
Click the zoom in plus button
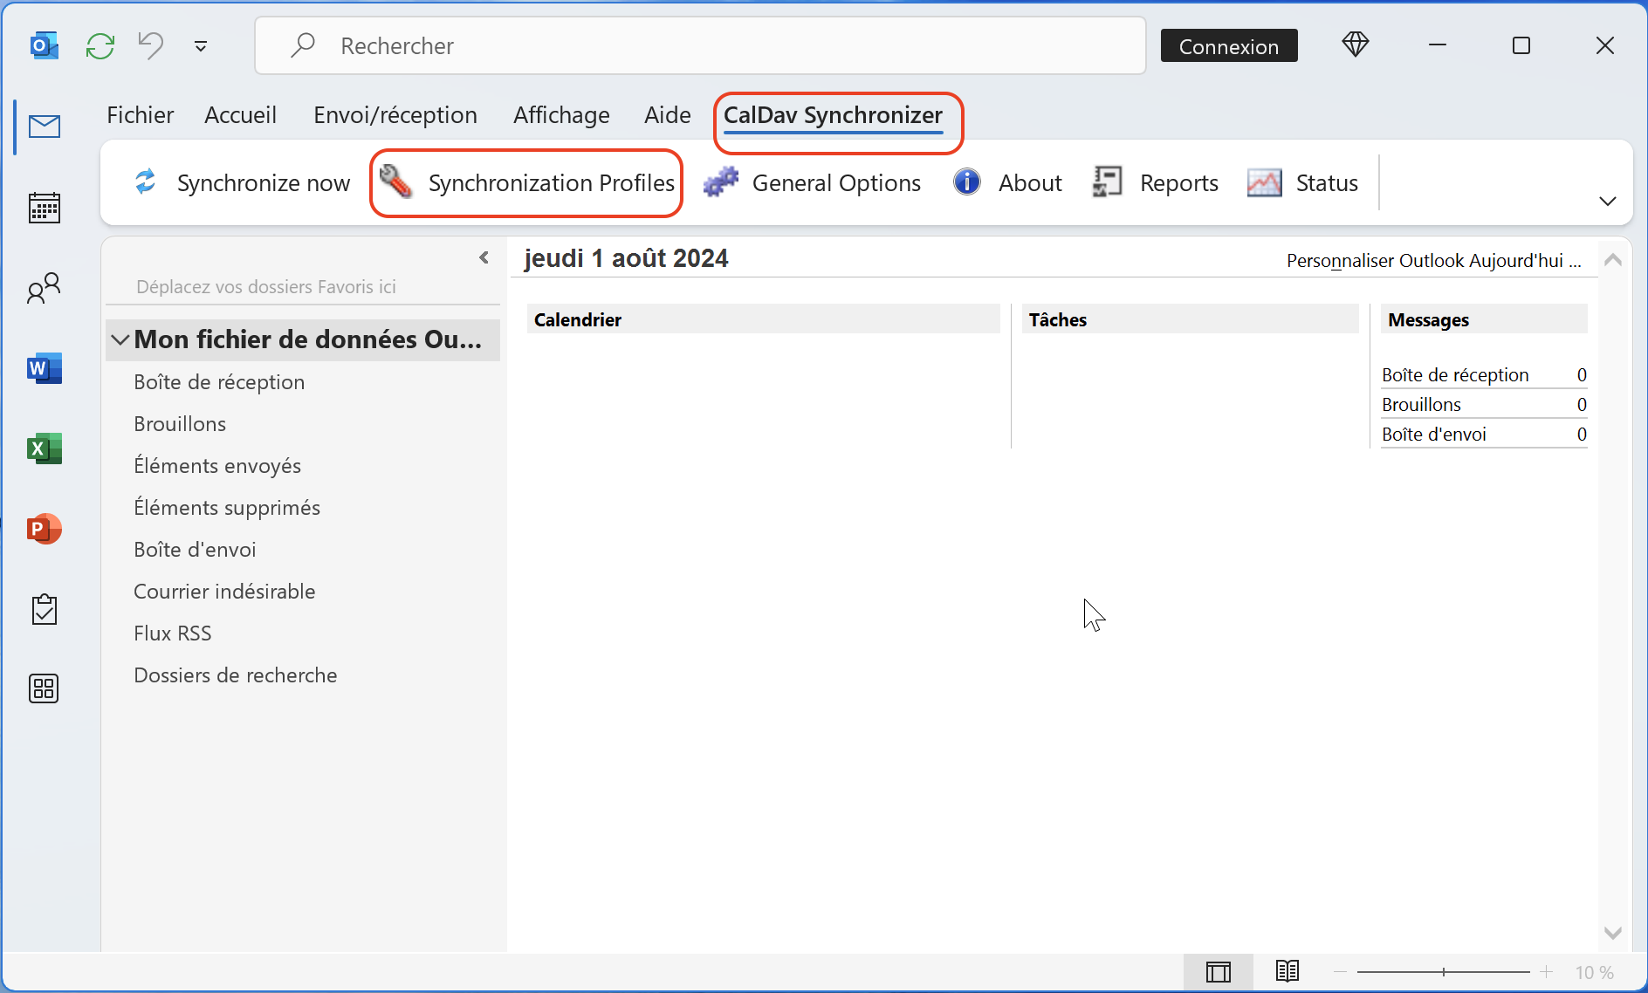[x=1547, y=971]
